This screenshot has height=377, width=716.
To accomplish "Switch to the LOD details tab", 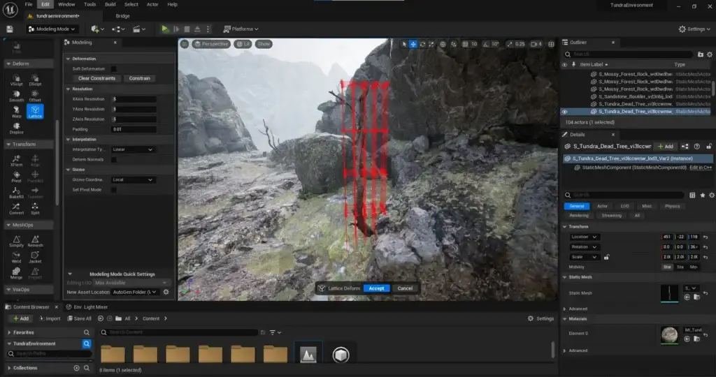I will (624, 206).
